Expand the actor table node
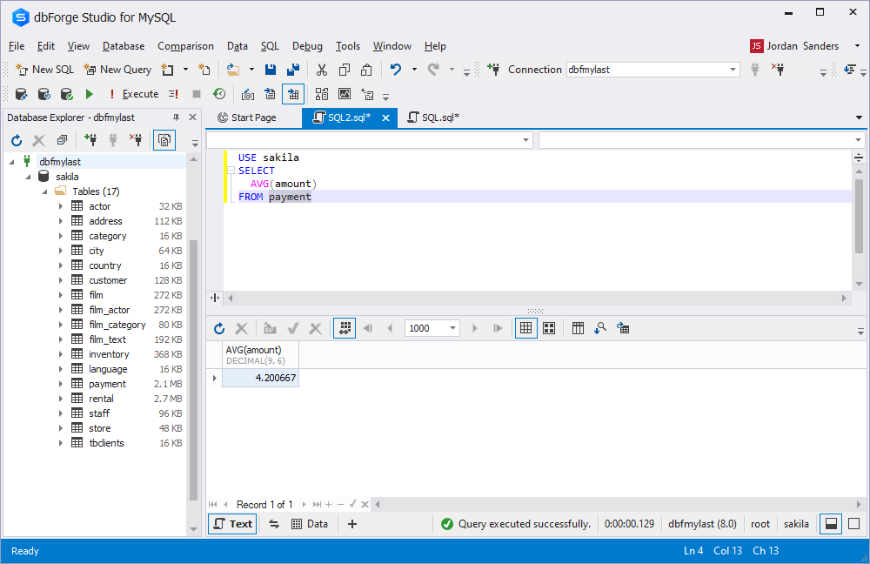870x564 pixels. 61,206
